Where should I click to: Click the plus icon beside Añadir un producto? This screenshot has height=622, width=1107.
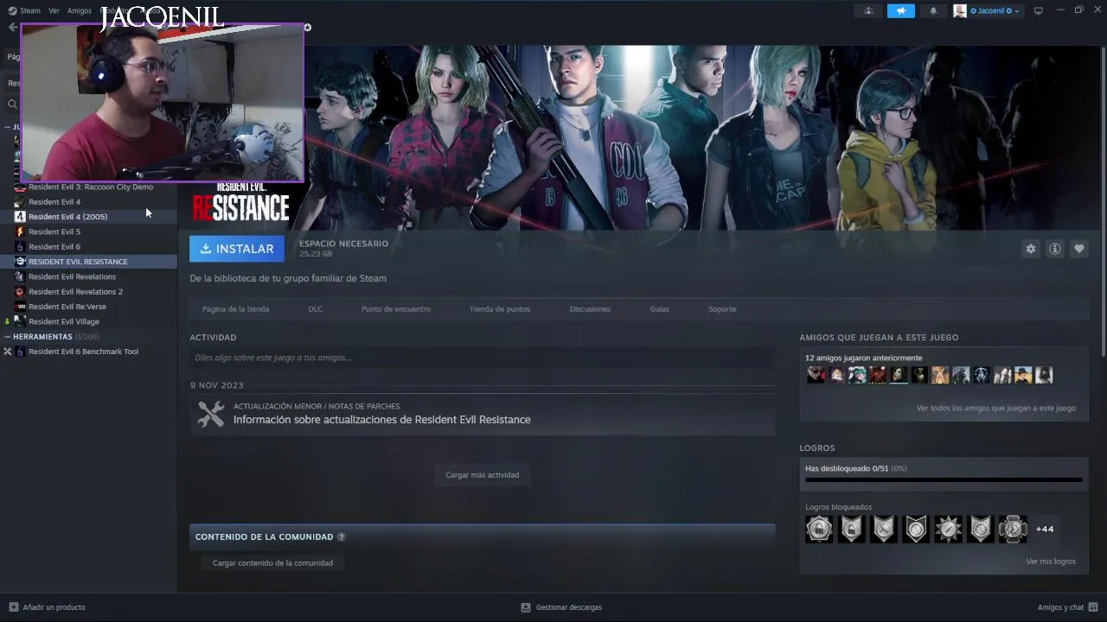[13, 607]
